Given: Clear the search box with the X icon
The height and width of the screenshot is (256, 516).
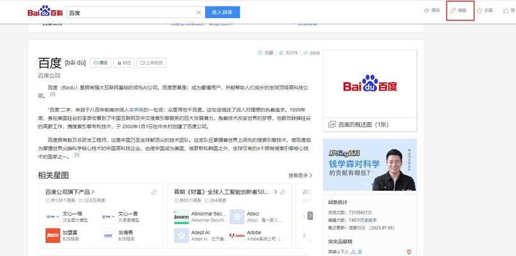Looking at the screenshot, I should pos(198,13).
